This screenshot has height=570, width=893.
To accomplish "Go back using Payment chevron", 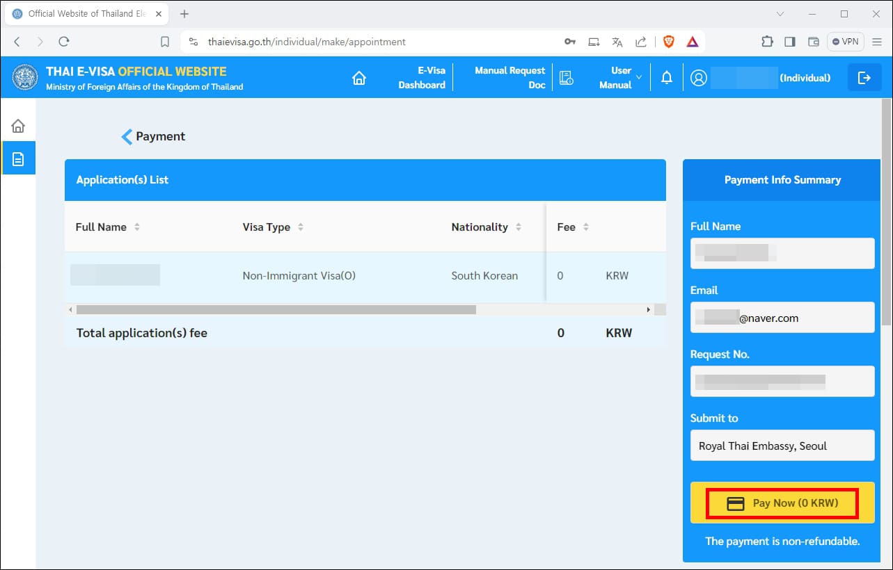I will coord(127,136).
